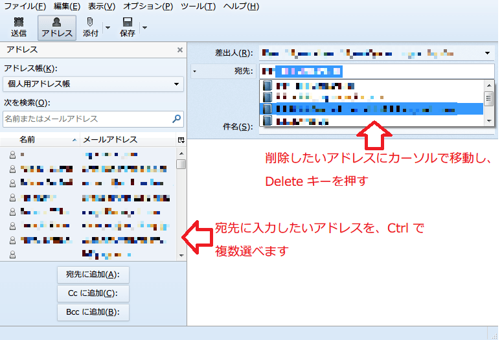Click the 宛先に追加 button
Screen dimensions: 502x340
click(x=93, y=274)
